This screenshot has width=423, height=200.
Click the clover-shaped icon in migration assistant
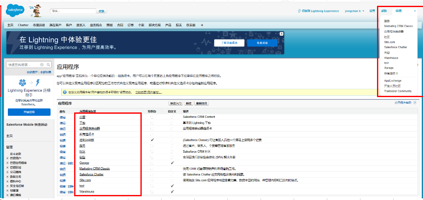(22, 83)
